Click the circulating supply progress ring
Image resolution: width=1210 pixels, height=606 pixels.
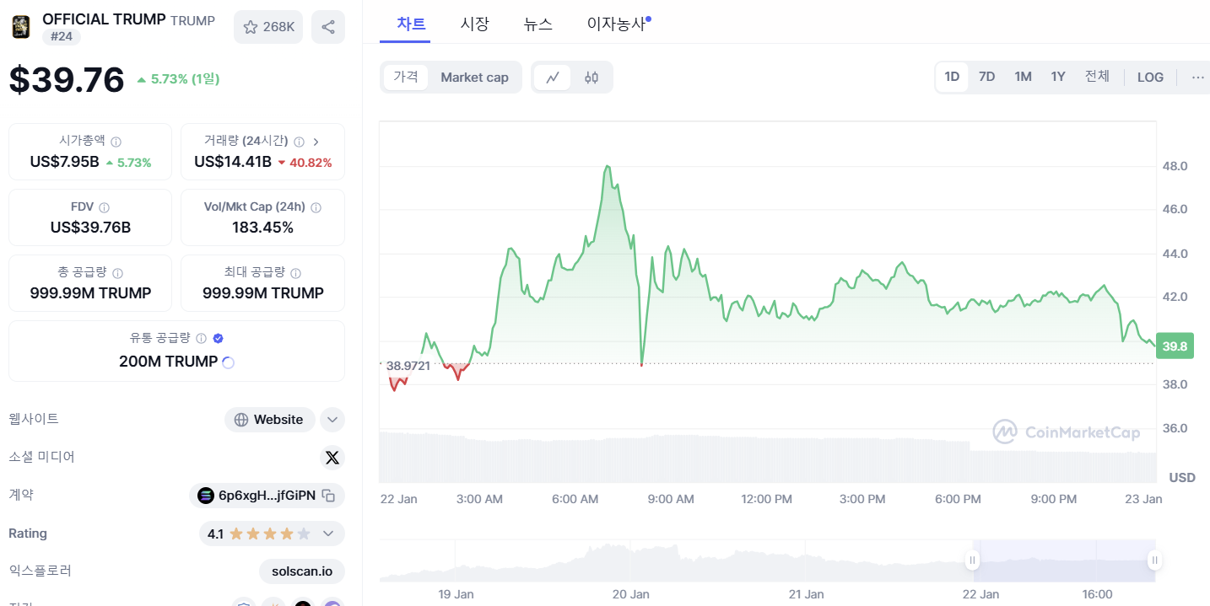227,362
